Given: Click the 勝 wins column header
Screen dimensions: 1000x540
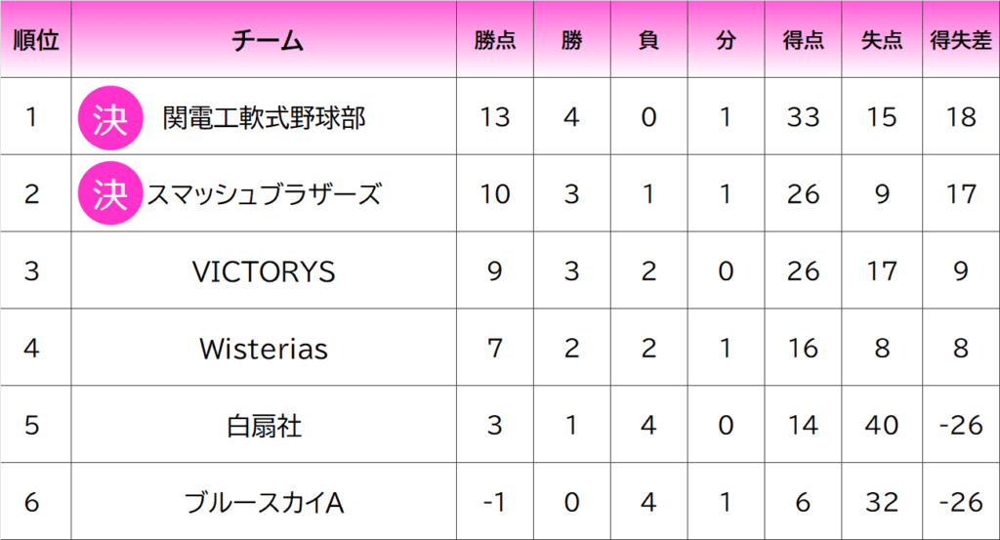Looking at the screenshot, I should tap(572, 40).
